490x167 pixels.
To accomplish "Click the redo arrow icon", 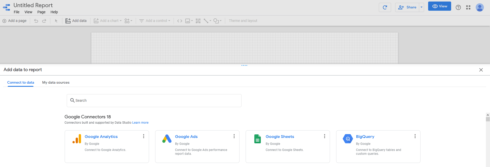I will pyautogui.click(x=44, y=21).
